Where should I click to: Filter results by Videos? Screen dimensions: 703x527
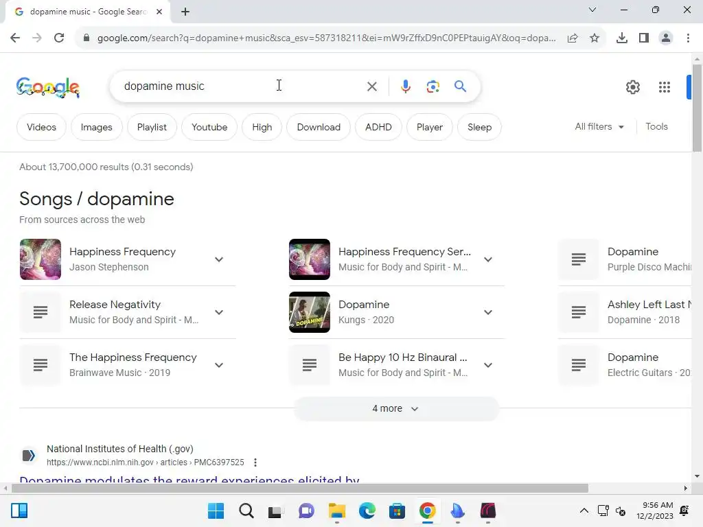coord(41,127)
